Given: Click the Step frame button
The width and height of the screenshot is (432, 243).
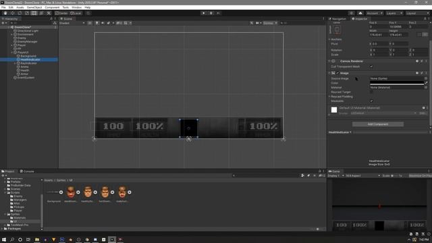Looking at the screenshot, I should click(218, 13).
